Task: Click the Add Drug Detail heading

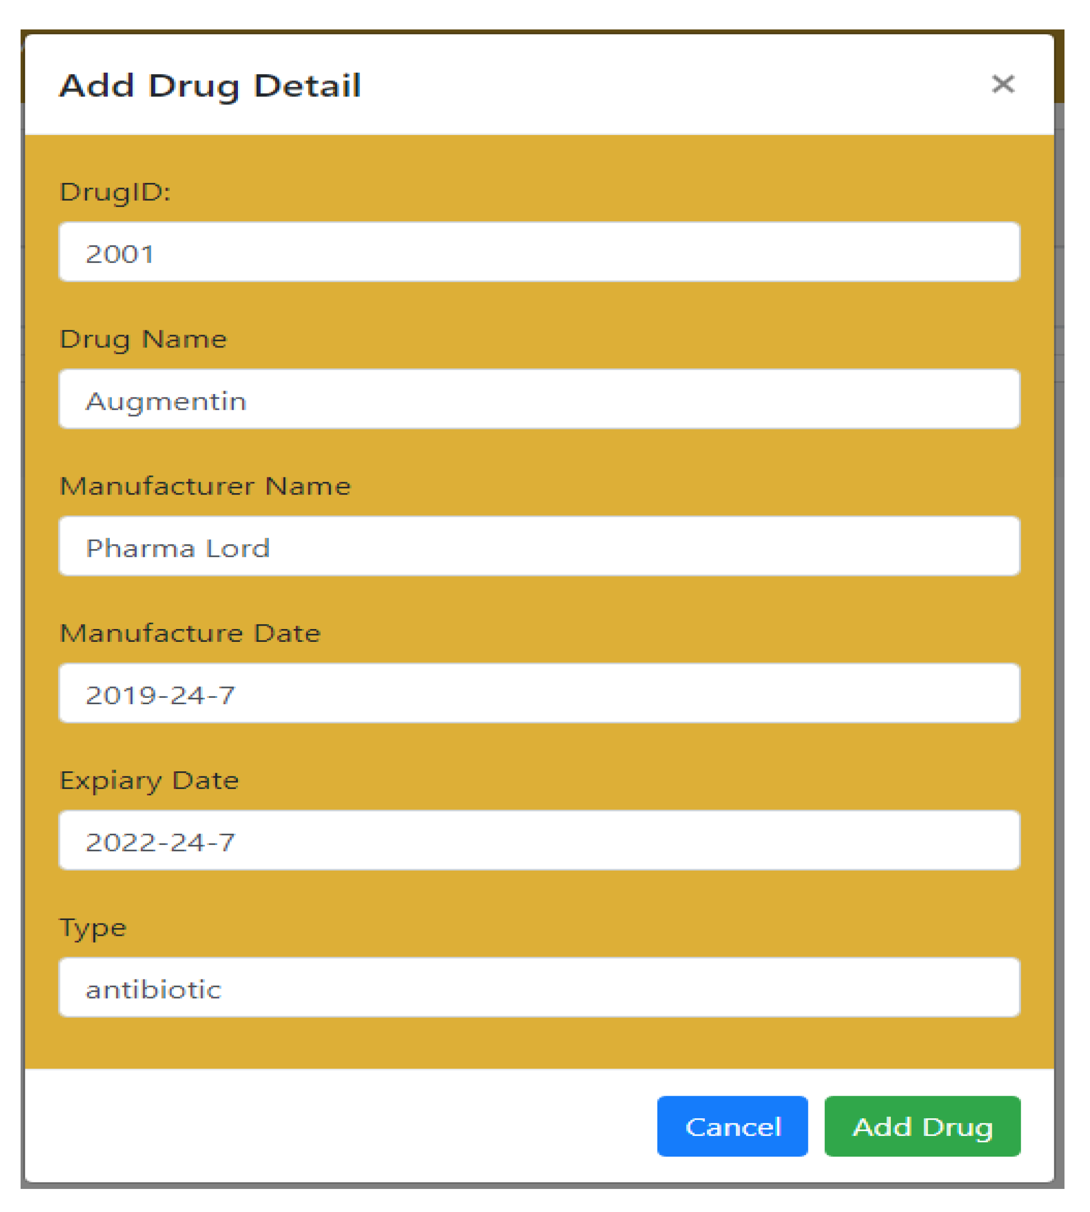Action: (209, 86)
